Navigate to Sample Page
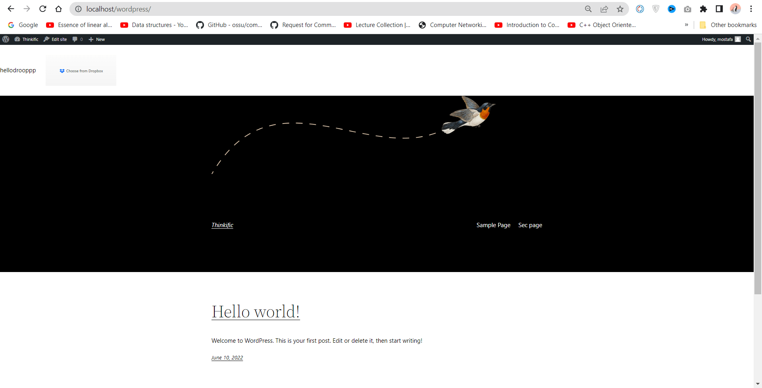Image resolution: width=762 pixels, height=388 pixels. click(493, 225)
